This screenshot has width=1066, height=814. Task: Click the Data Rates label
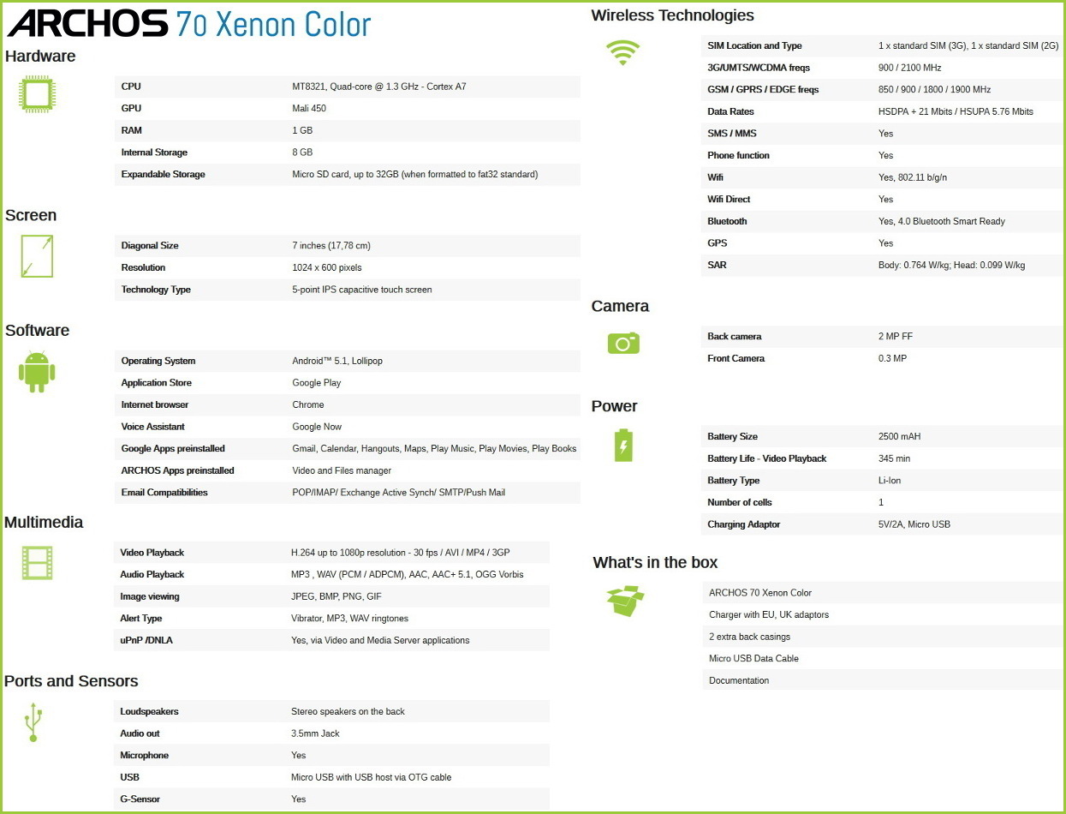point(730,112)
